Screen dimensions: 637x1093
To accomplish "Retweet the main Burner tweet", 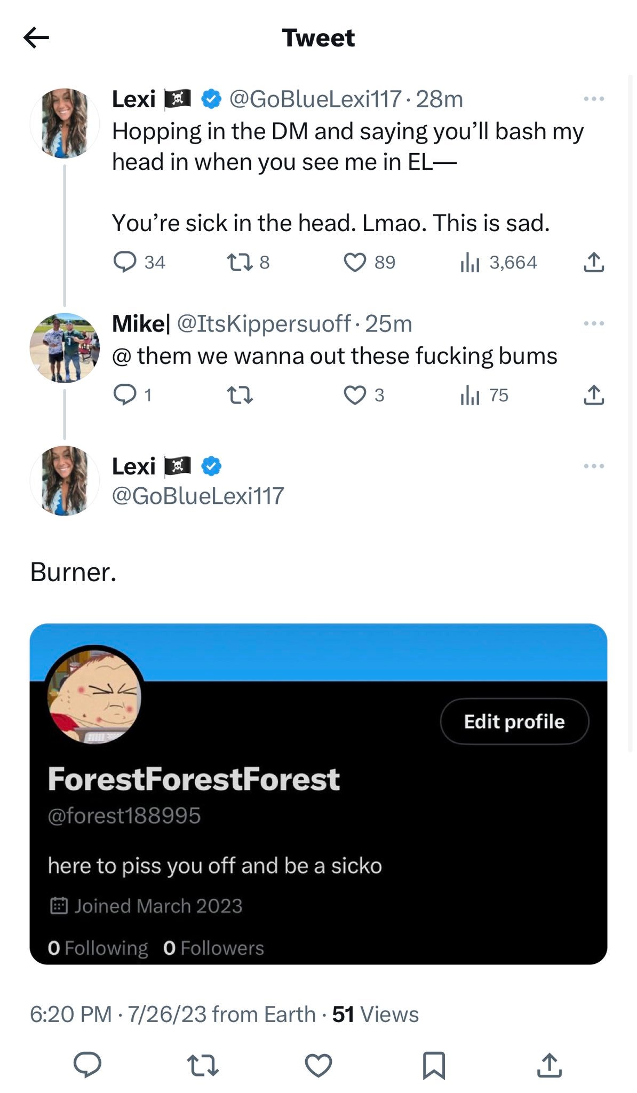I will coord(203,1065).
